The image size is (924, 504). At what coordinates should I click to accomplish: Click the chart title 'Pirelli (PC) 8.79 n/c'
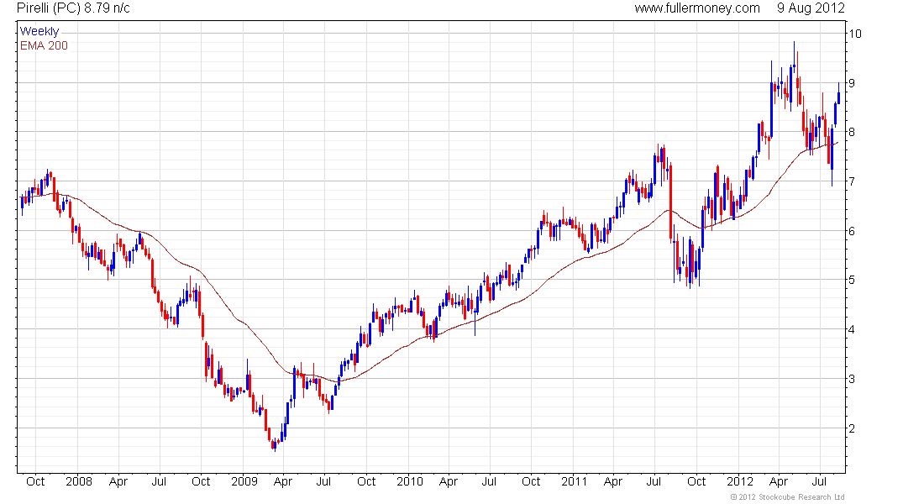[73, 8]
